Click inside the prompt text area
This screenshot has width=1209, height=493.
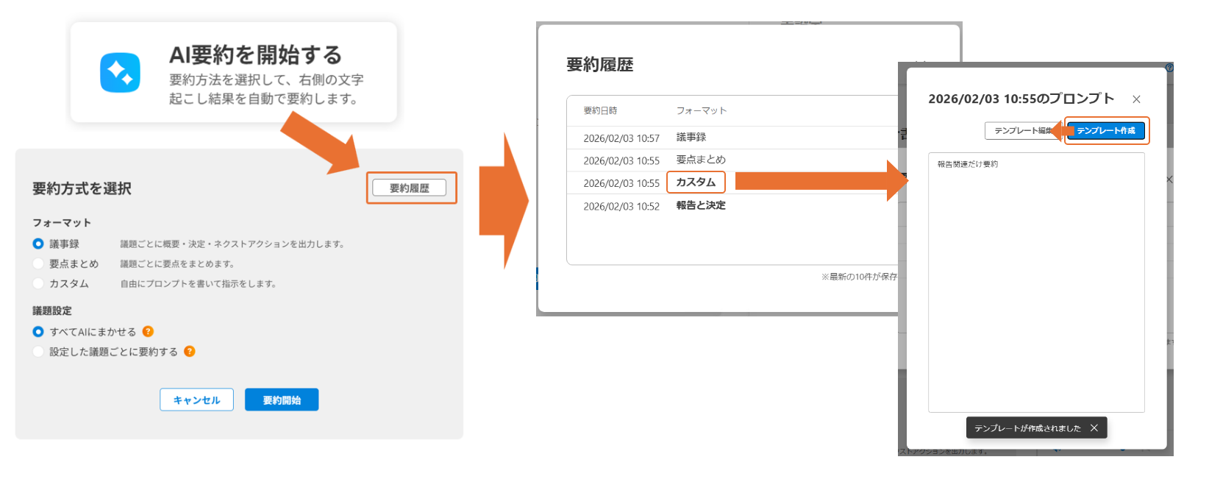coord(1035,287)
